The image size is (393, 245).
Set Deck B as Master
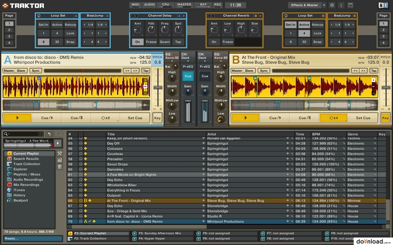[237, 71]
